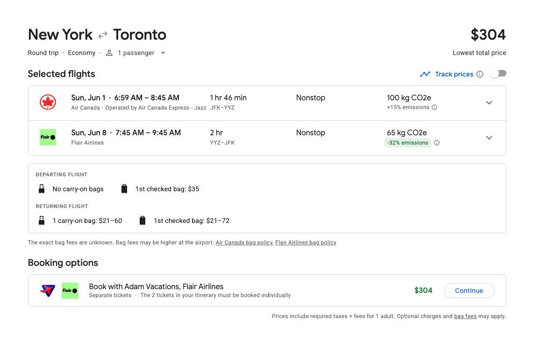534x347 pixels.
Task: Click the round-trip arrows icon in title
Action: [103, 35]
